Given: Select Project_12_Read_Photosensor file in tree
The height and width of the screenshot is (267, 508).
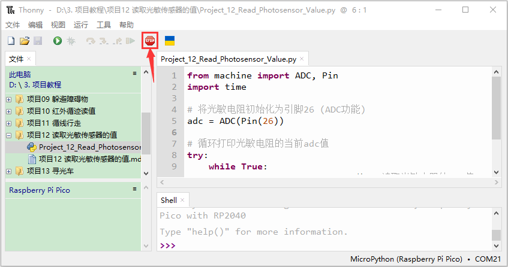Looking at the screenshot, I should (84, 147).
